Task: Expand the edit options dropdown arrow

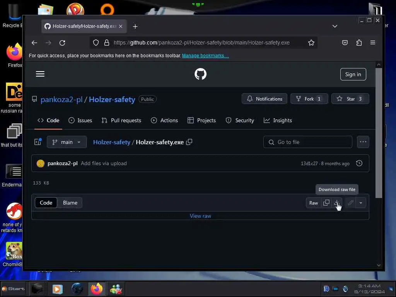Action: (361, 203)
